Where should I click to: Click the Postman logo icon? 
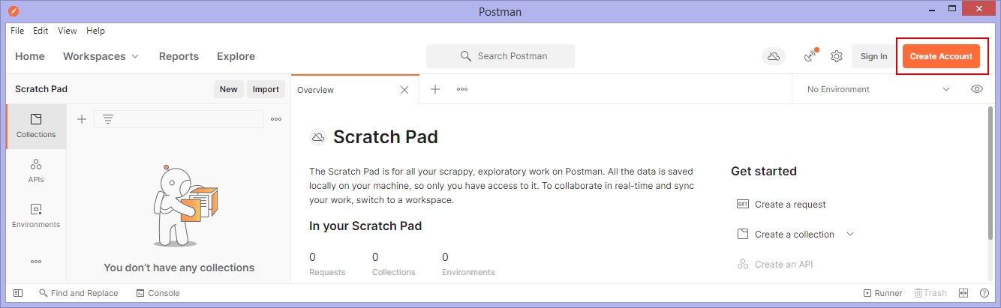coord(14,11)
